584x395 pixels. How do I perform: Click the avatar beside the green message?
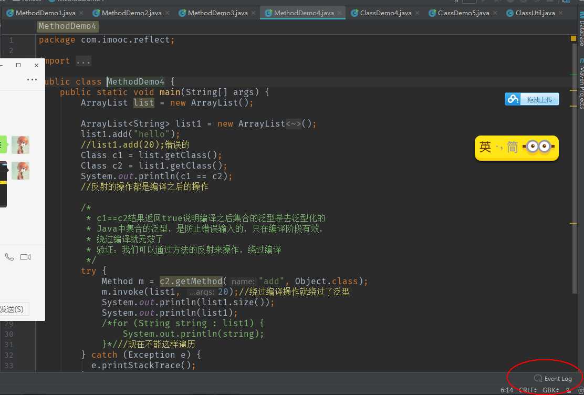pos(20,144)
